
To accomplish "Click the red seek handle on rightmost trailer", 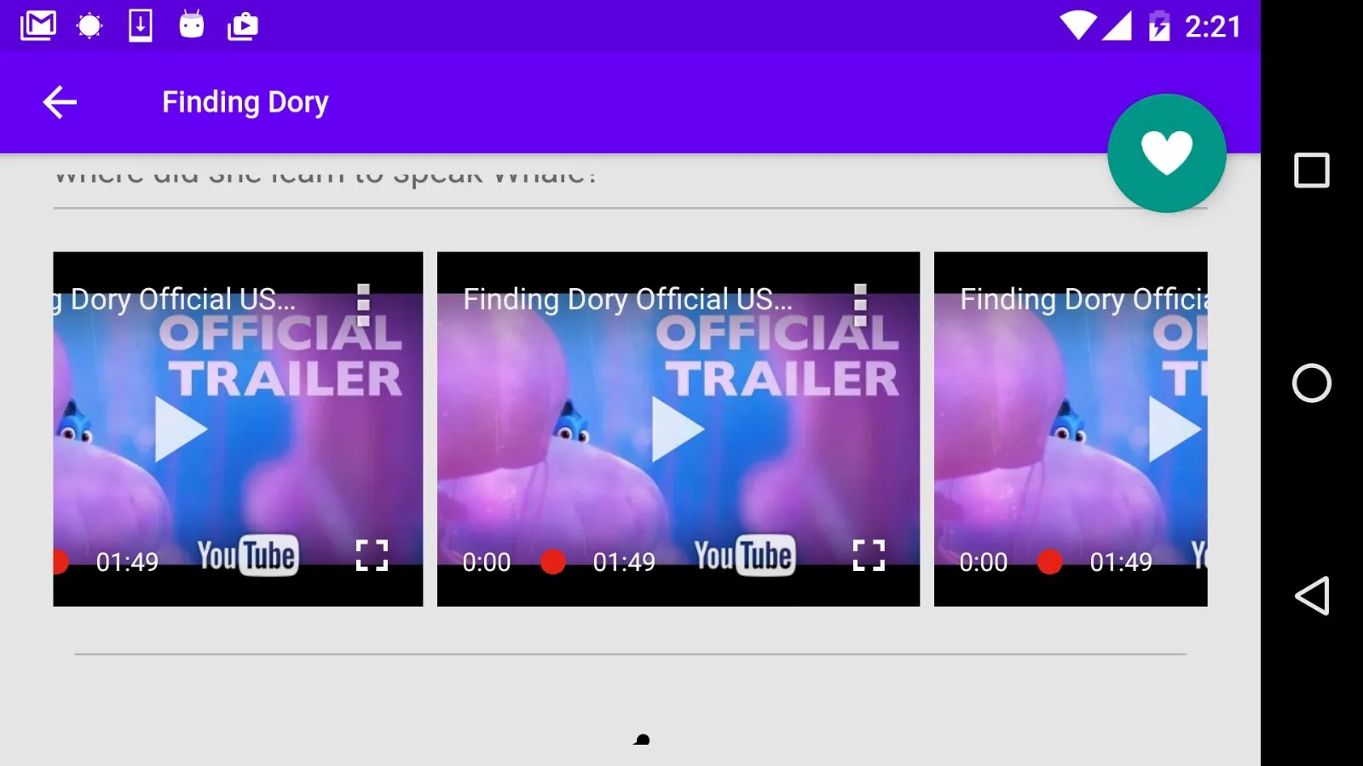I will pyautogui.click(x=1050, y=562).
